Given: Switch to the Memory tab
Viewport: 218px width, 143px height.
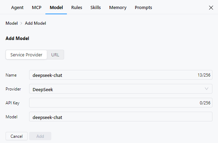Looking at the screenshot, I should [x=117, y=7].
